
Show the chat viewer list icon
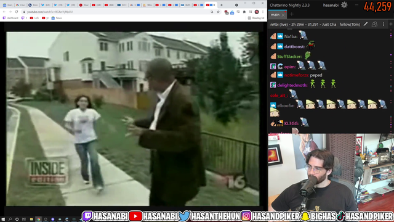click(x=374, y=24)
